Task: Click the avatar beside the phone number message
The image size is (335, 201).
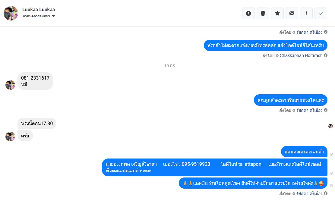Action: tap(10, 85)
